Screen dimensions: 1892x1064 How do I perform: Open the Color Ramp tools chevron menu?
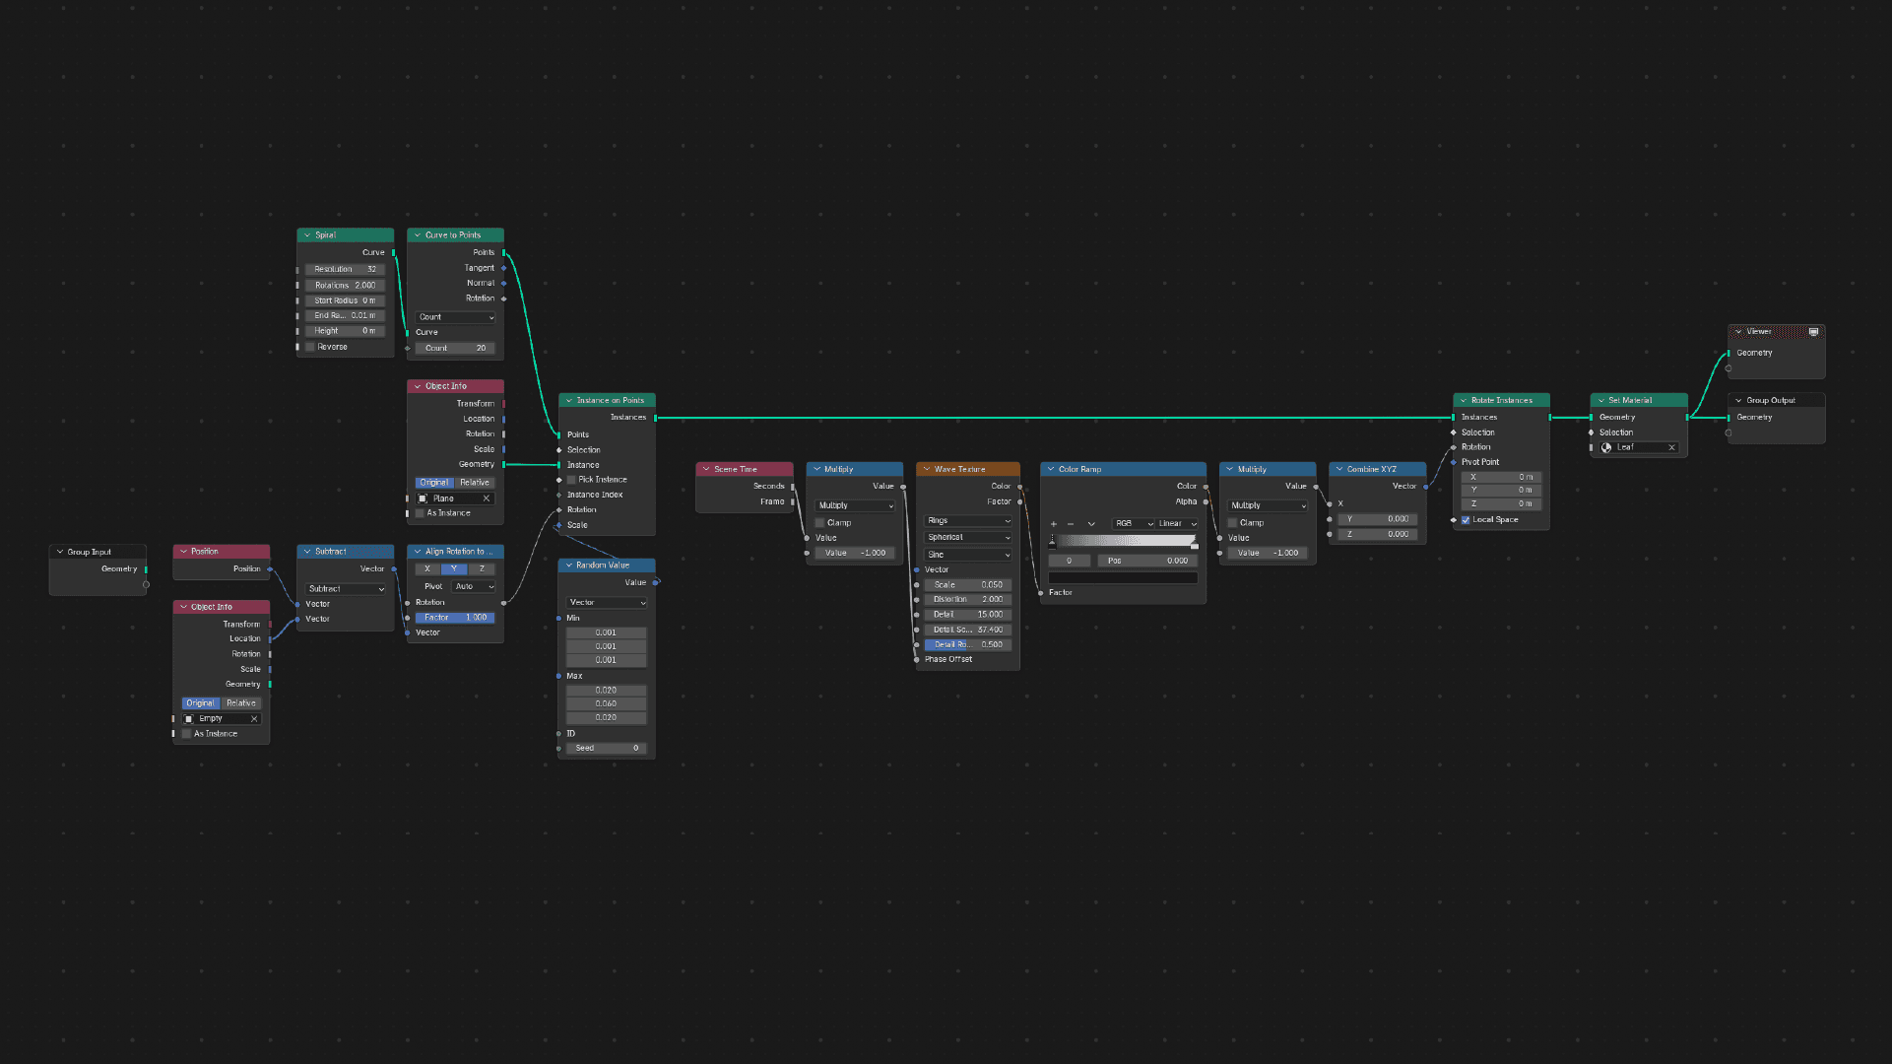tap(1091, 524)
